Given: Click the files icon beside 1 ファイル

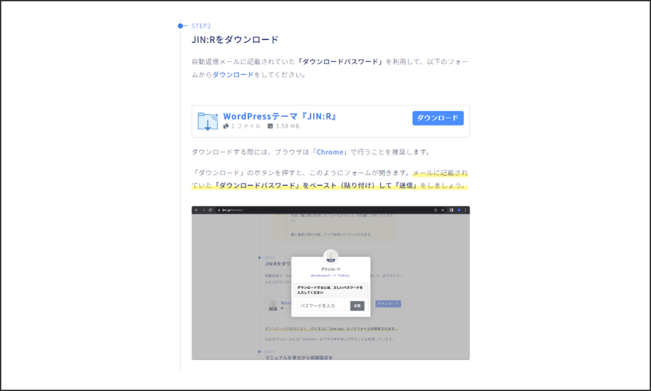Looking at the screenshot, I should click(x=226, y=126).
